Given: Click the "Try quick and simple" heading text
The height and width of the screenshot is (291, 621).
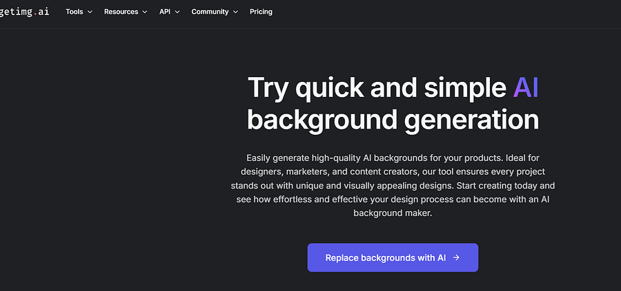Looking at the screenshot, I should tap(377, 87).
